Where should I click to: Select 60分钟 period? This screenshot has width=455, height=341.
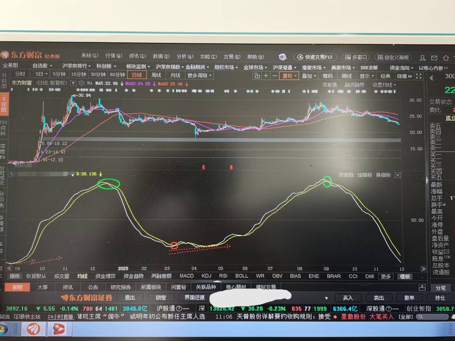coord(117,75)
